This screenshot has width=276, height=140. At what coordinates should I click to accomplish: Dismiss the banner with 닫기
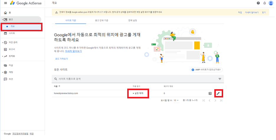[x=264, y=12]
